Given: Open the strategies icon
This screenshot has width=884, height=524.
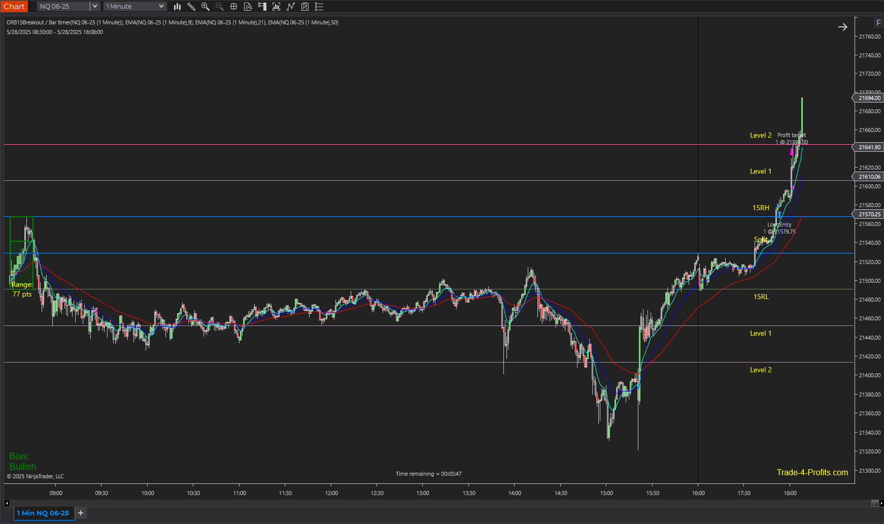Looking at the screenshot, I should [305, 7].
